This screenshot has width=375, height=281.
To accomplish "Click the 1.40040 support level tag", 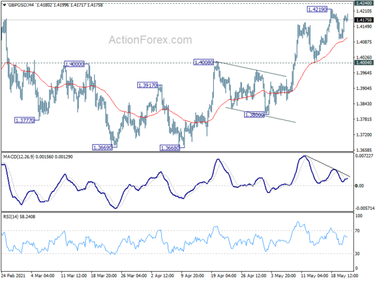I will click(x=364, y=62).
